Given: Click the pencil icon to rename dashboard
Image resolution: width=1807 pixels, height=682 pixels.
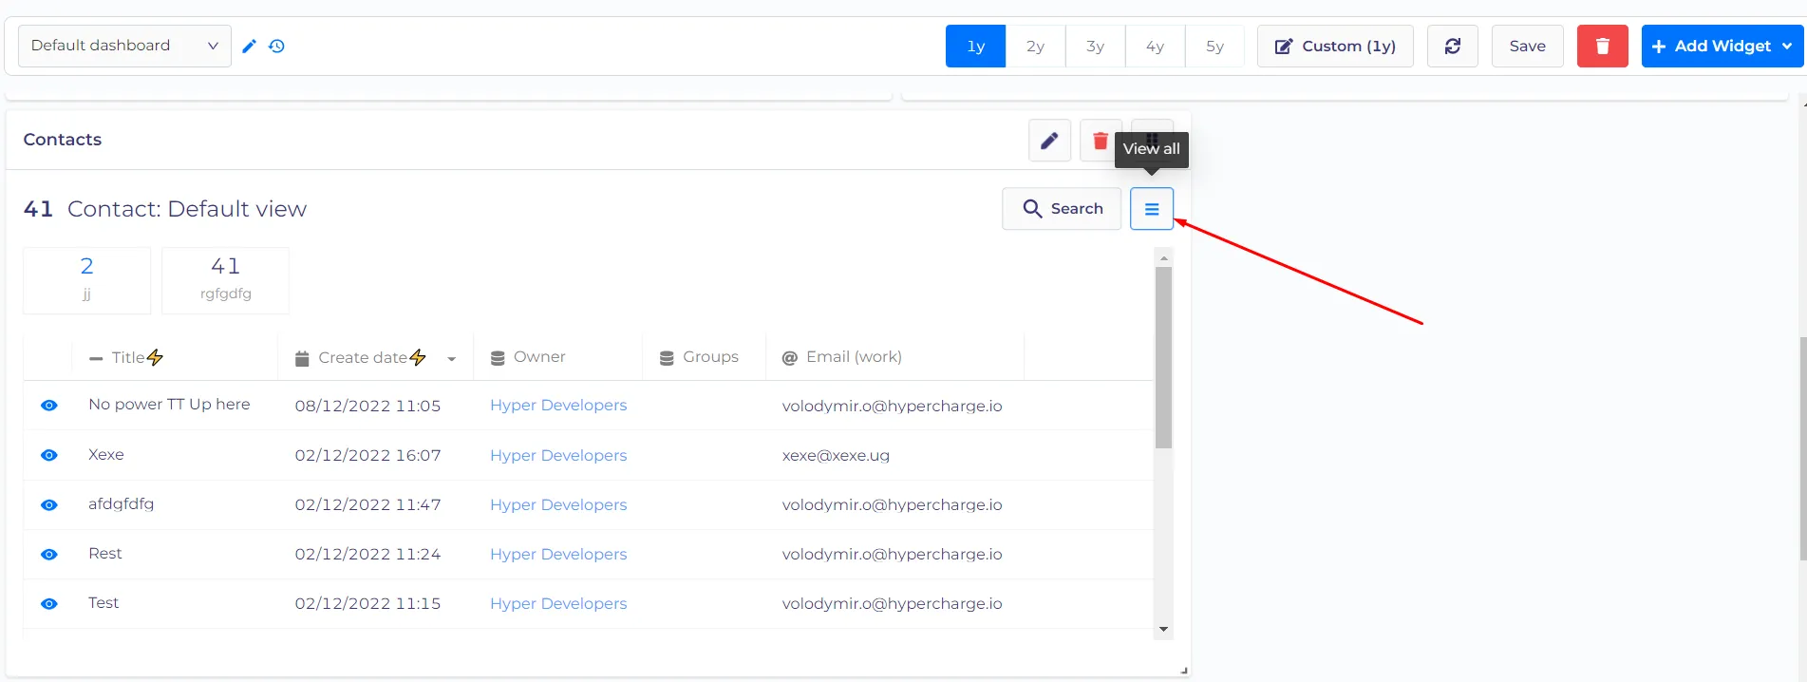Looking at the screenshot, I should [x=249, y=46].
